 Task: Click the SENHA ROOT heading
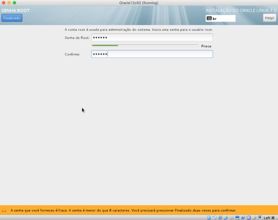[16, 11]
